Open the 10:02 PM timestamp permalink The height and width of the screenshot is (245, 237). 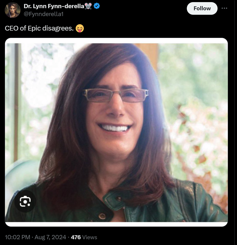[17, 237]
